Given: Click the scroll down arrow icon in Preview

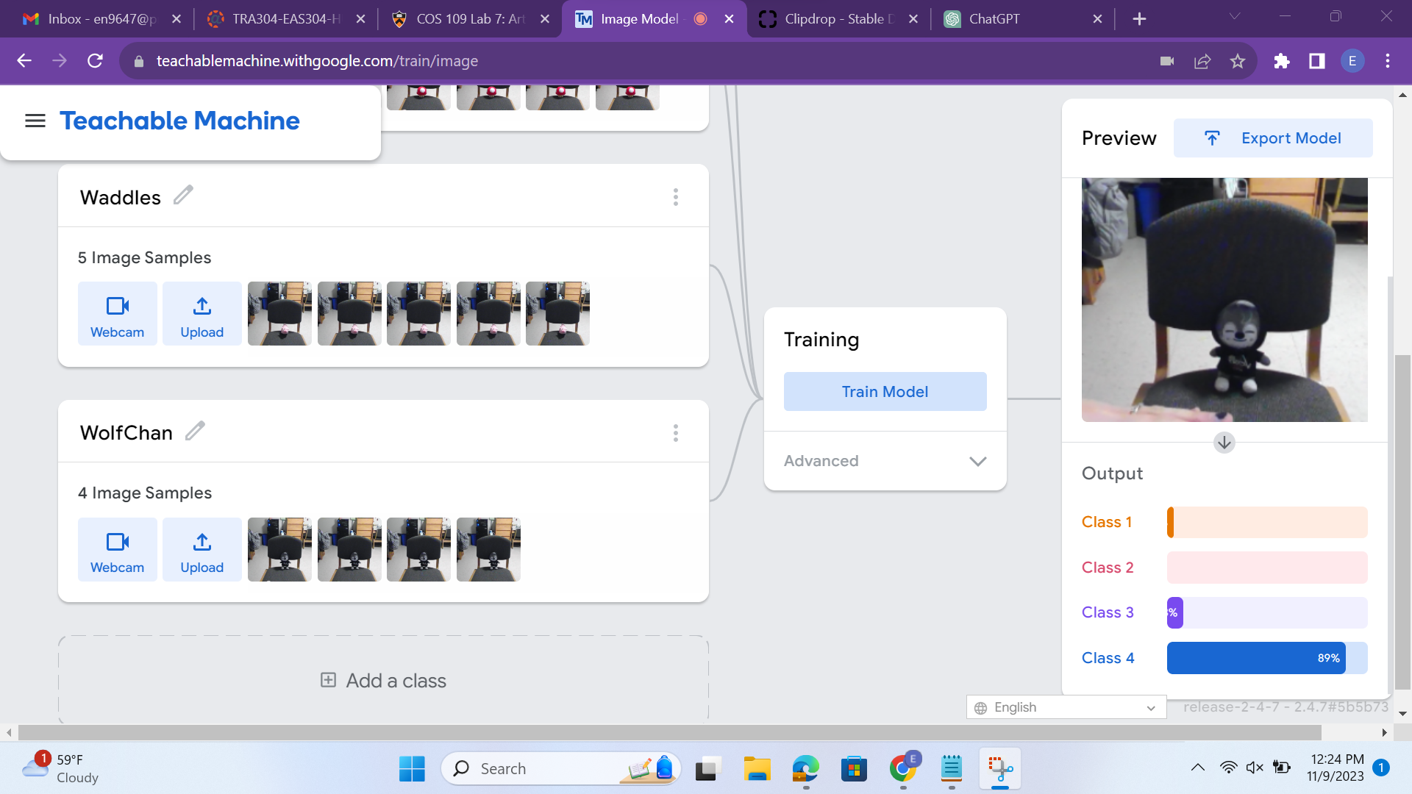Looking at the screenshot, I should pyautogui.click(x=1224, y=442).
